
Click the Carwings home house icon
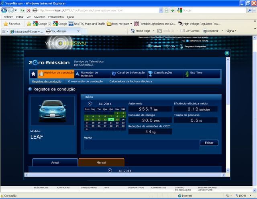tap(33, 74)
